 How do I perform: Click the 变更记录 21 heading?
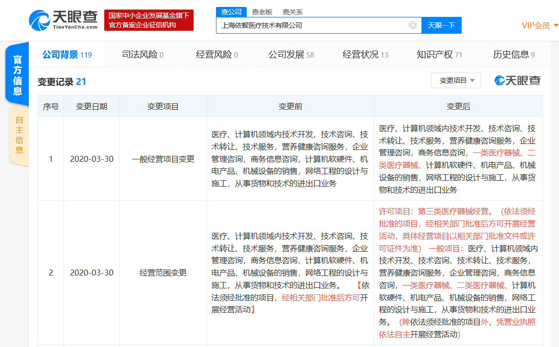62,82
